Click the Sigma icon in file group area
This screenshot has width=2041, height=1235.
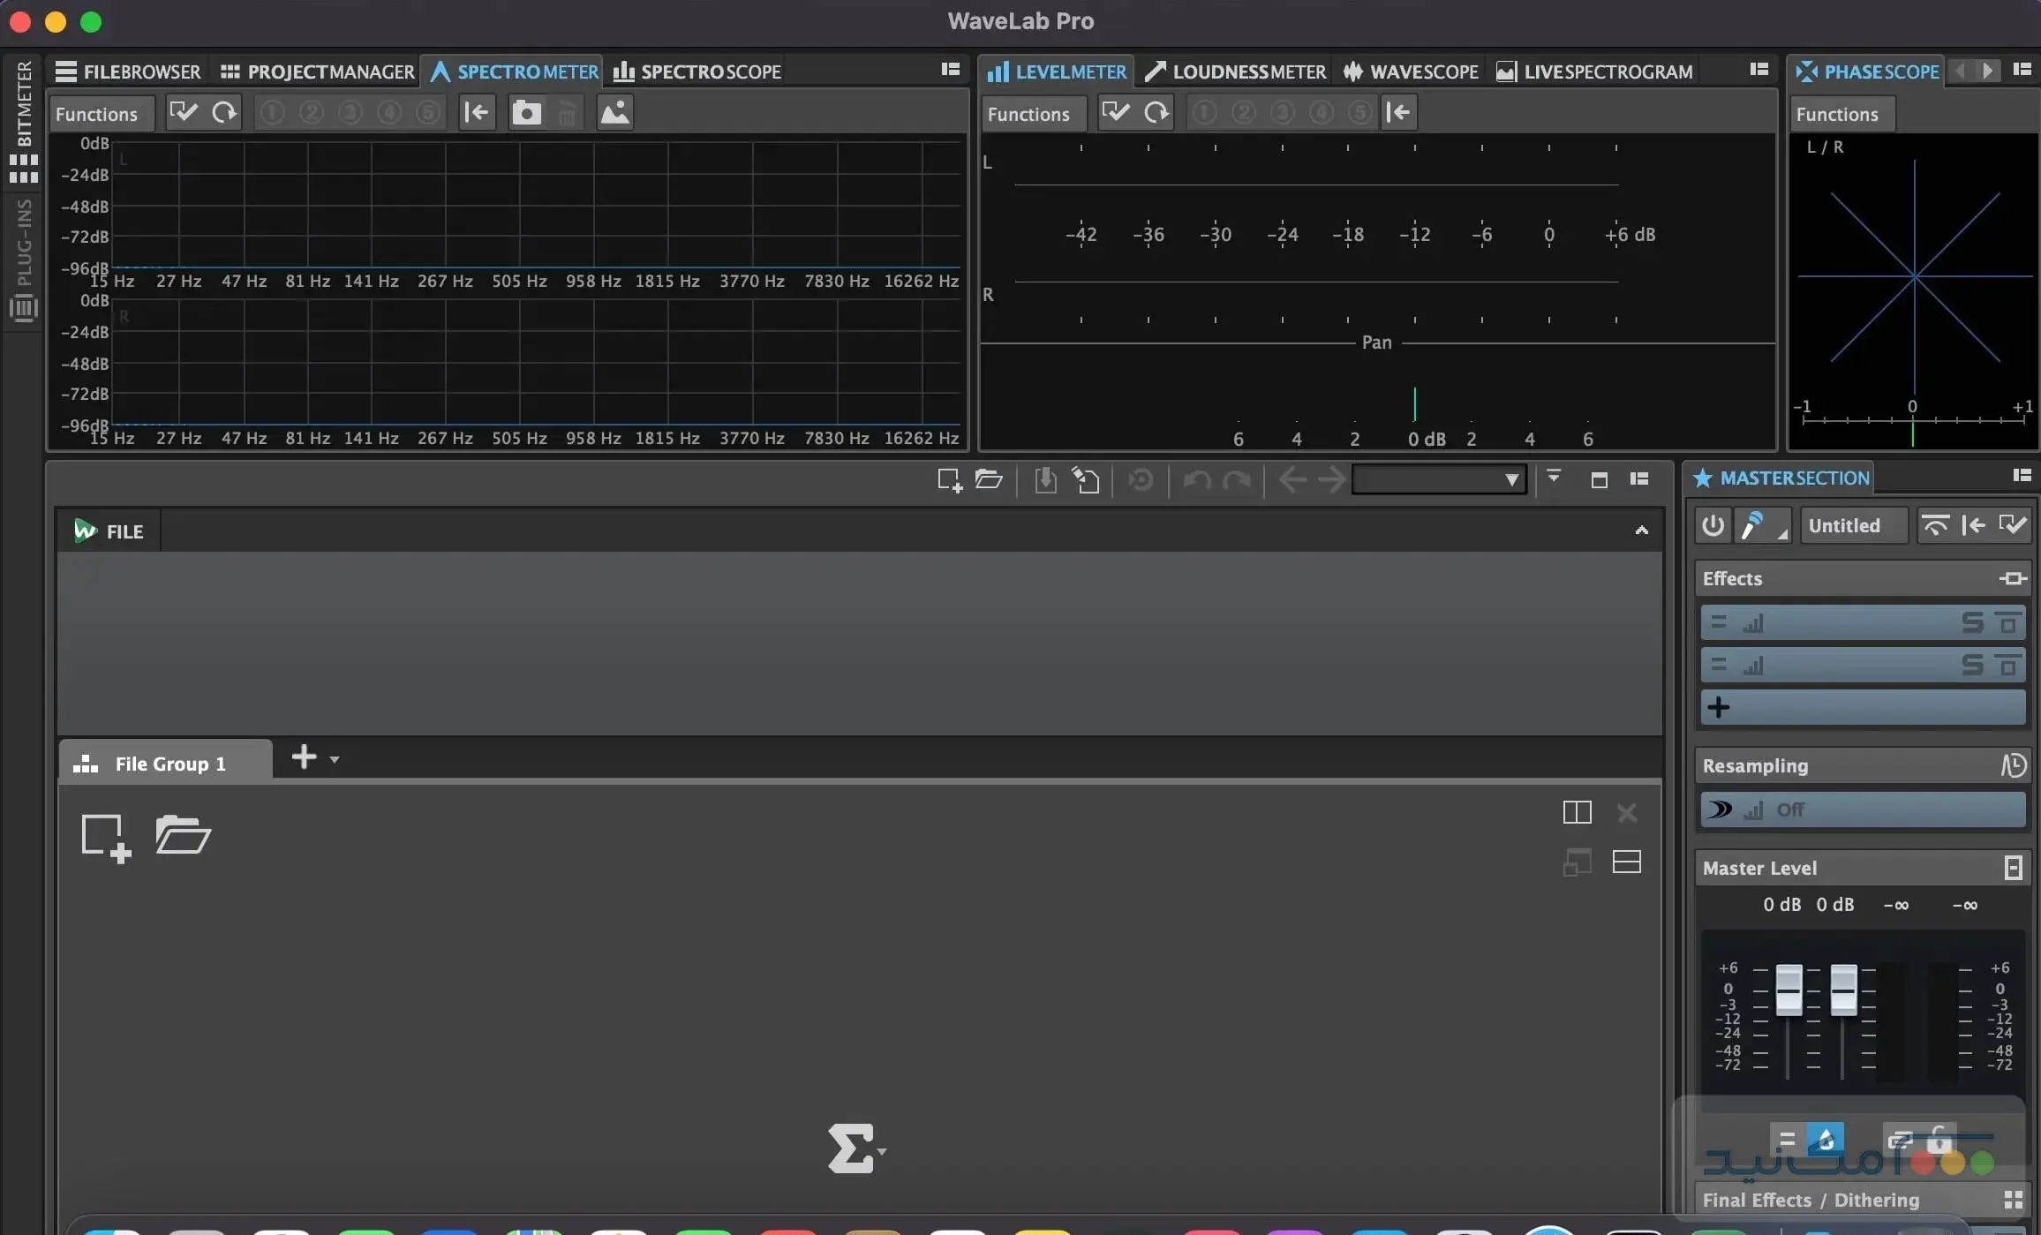point(849,1148)
